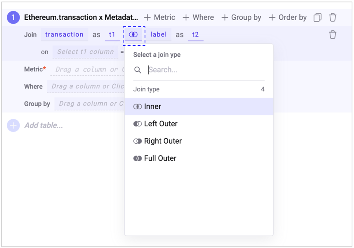Select the Inner join type
Viewport: 354px width, 248px height.
[153, 107]
